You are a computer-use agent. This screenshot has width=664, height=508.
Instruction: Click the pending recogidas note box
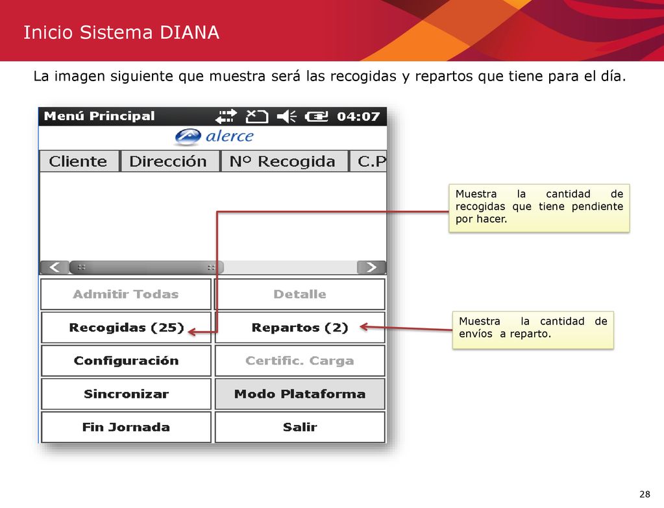tap(539, 208)
